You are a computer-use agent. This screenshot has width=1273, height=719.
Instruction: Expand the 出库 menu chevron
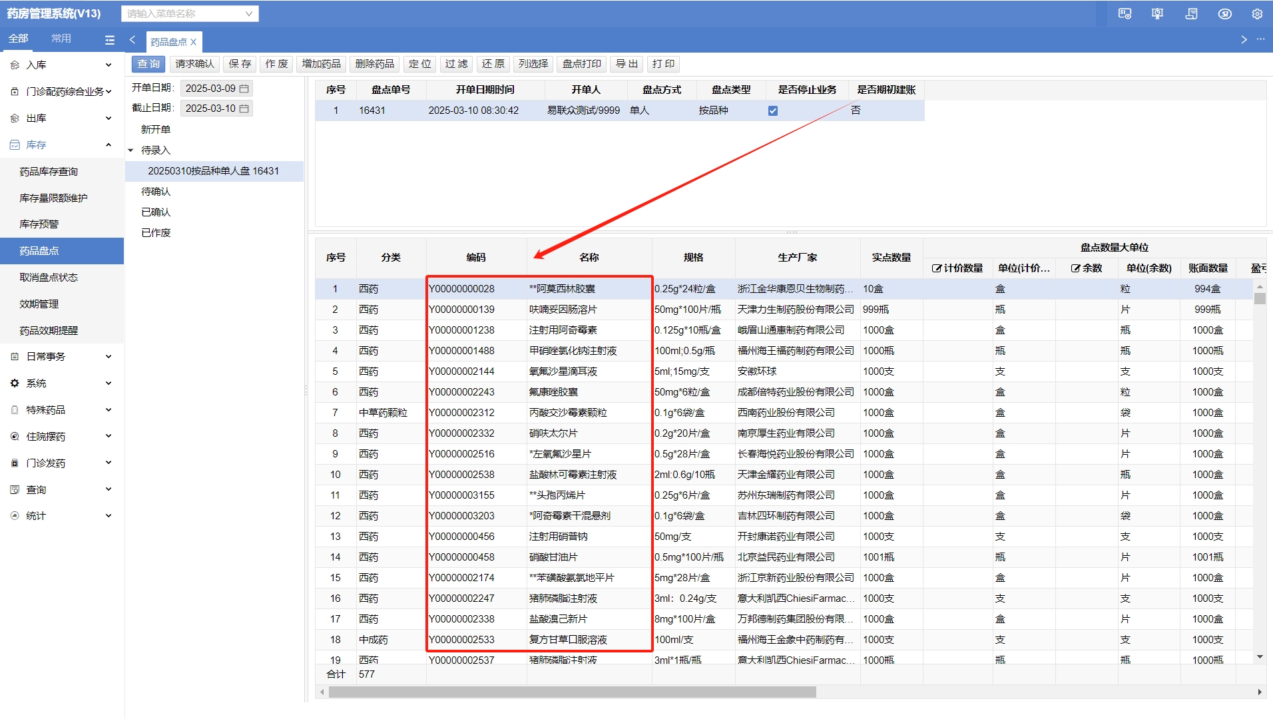click(109, 119)
